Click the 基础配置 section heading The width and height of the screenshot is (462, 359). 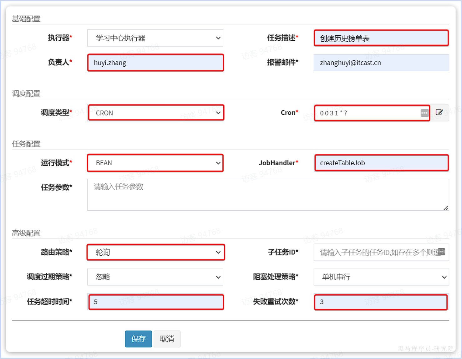click(x=26, y=19)
